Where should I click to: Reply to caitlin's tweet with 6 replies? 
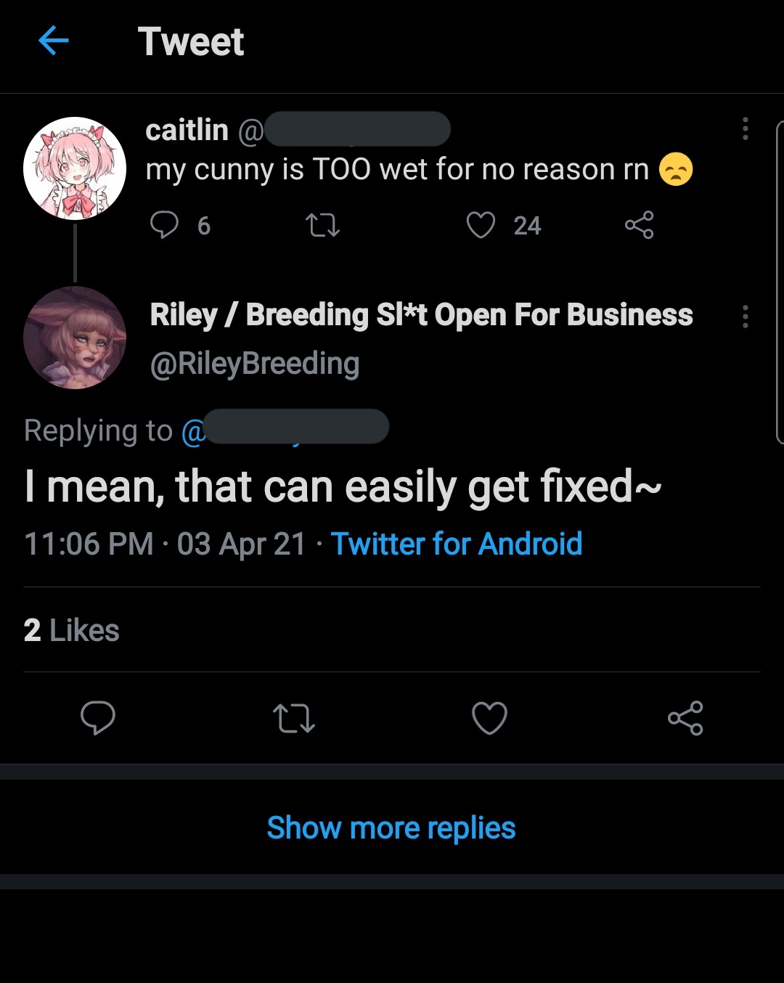(x=164, y=225)
